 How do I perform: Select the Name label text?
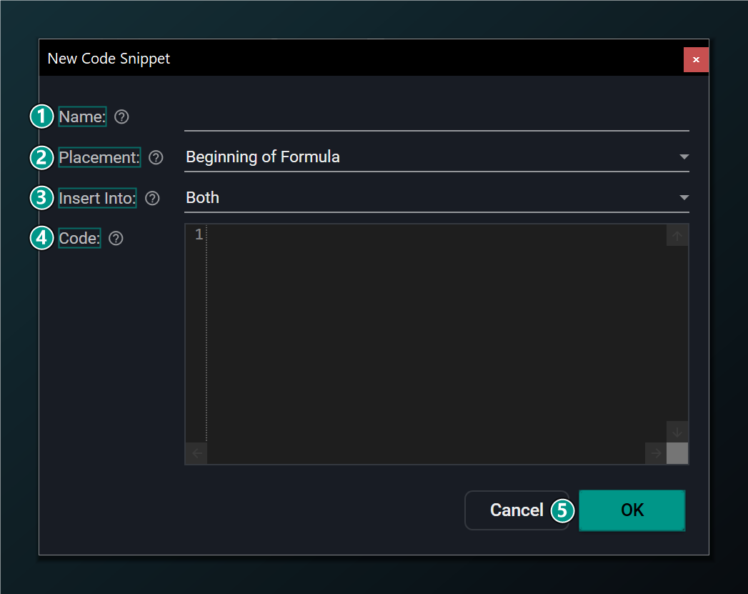click(82, 117)
